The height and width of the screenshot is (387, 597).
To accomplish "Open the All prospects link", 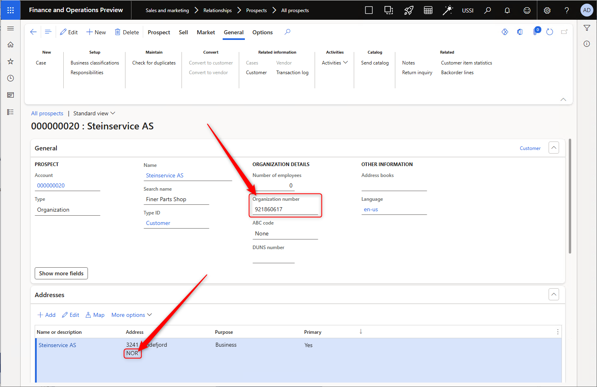I will click(x=47, y=113).
